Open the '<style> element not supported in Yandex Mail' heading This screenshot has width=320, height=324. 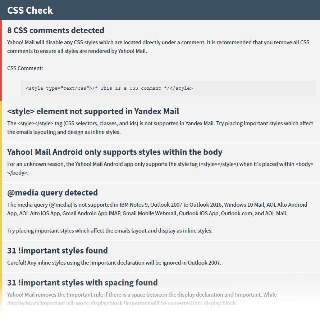click(93, 111)
